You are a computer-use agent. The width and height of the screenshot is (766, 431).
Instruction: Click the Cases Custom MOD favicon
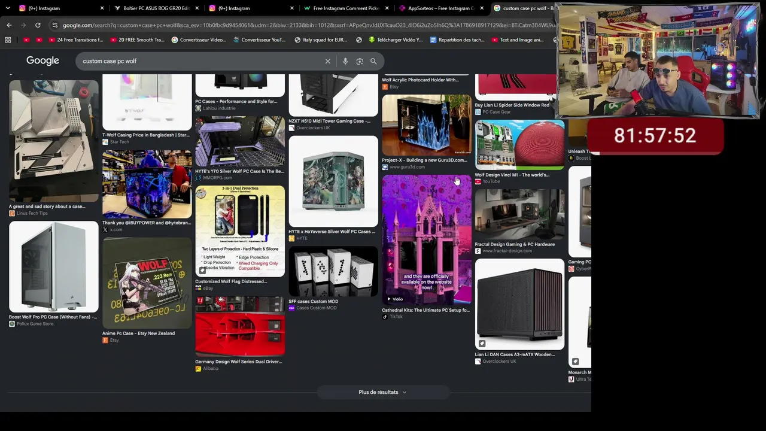tap(291, 308)
